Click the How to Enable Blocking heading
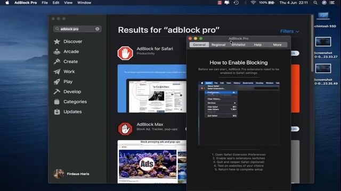This screenshot has width=341, height=191. point(239,63)
